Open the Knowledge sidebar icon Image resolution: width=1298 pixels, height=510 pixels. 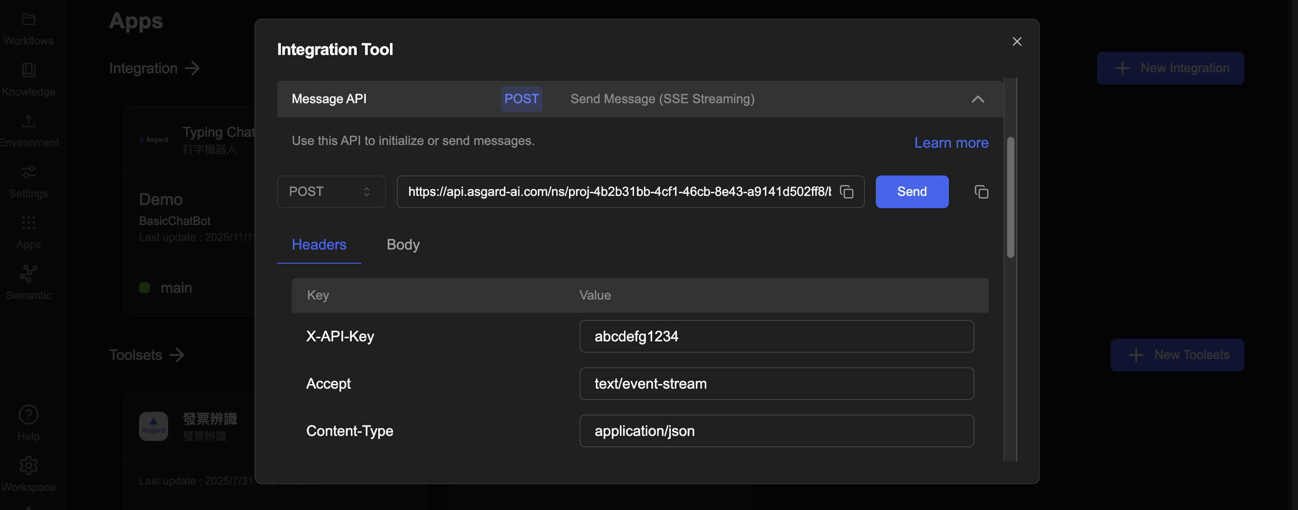[x=28, y=70]
